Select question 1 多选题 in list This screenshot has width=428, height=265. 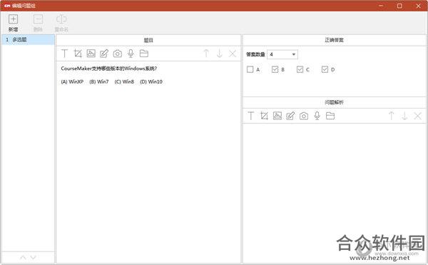[28, 39]
